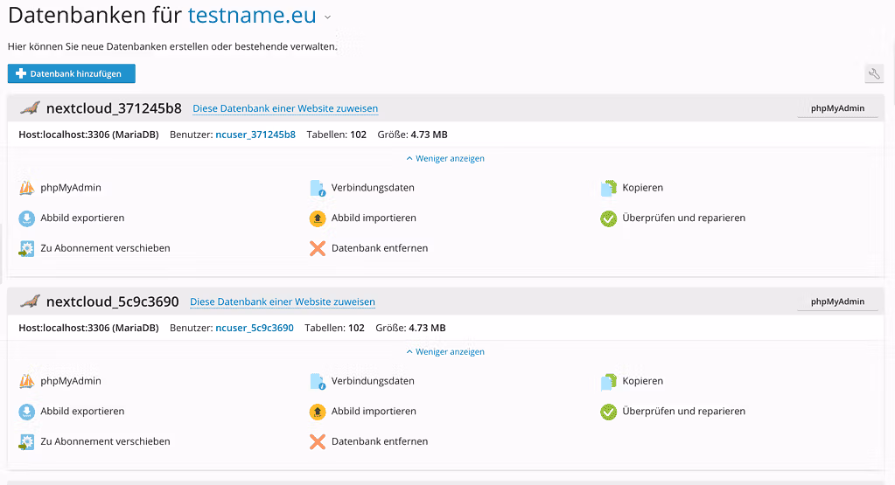Click Tabellen: 102 in nextcloud_371245b8 row
This screenshot has width=895, height=485.
click(336, 135)
